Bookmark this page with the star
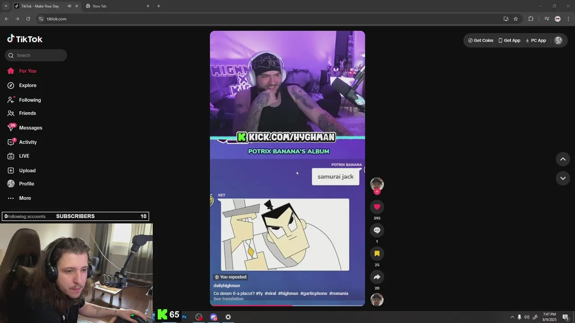Image resolution: width=575 pixels, height=323 pixels. tap(516, 19)
